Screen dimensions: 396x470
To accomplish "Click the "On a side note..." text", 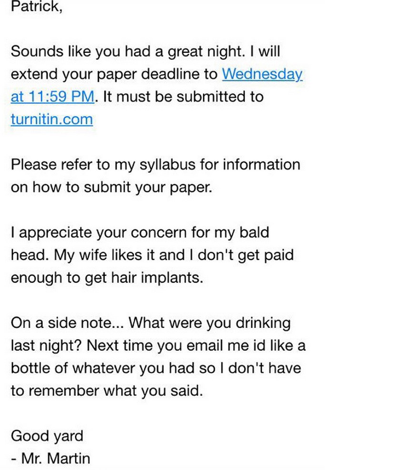I will (x=67, y=323).
